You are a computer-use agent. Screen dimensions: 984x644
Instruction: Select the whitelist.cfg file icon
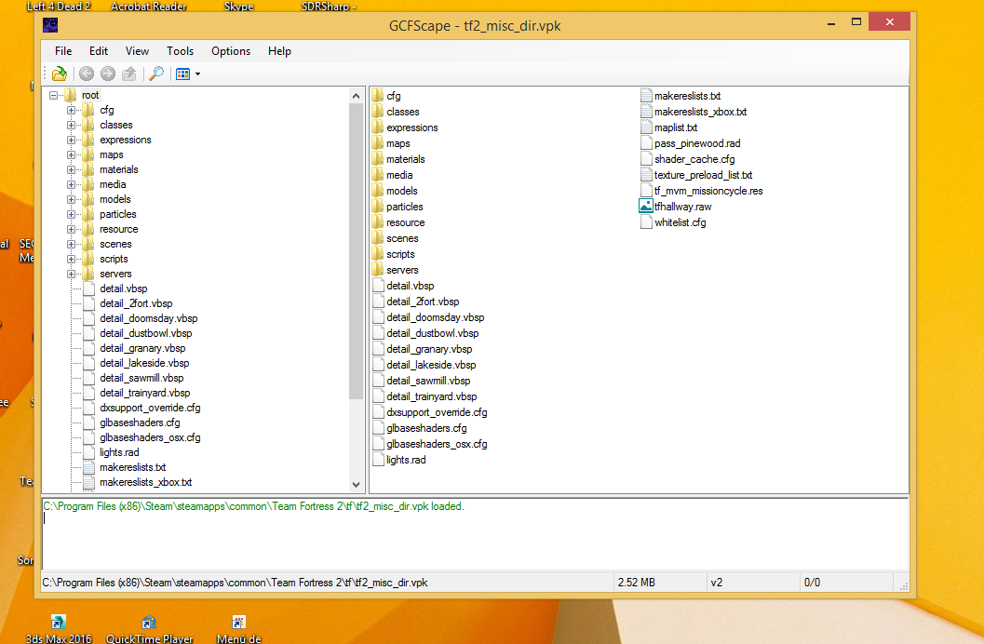(x=646, y=222)
